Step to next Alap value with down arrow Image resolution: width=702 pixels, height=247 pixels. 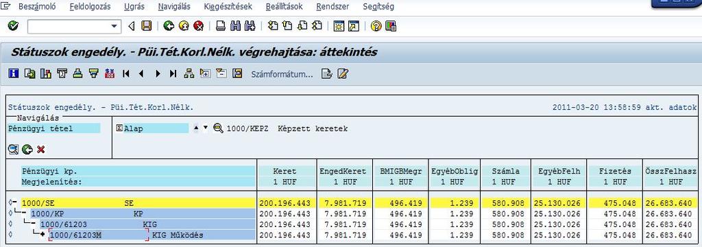point(206,128)
